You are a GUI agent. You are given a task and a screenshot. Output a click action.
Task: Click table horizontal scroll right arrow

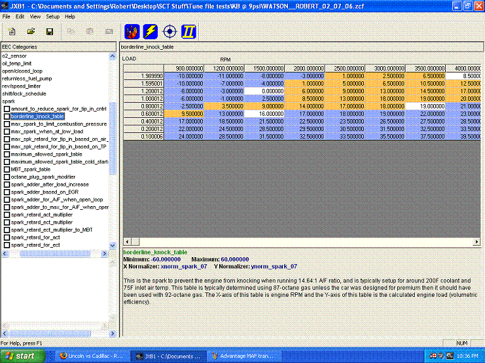pyautogui.click(x=477, y=242)
